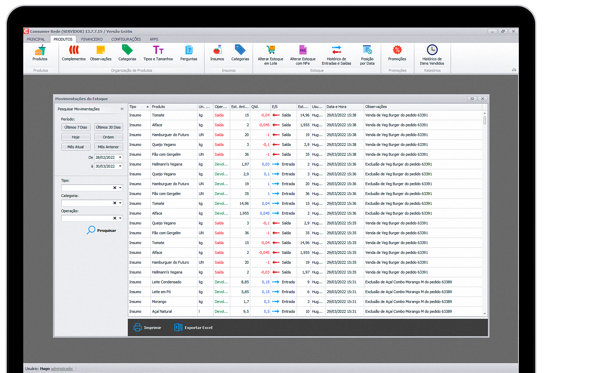The width and height of the screenshot is (610, 373).
Task: Open the Operação dropdown arrow
Action: point(120,218)
